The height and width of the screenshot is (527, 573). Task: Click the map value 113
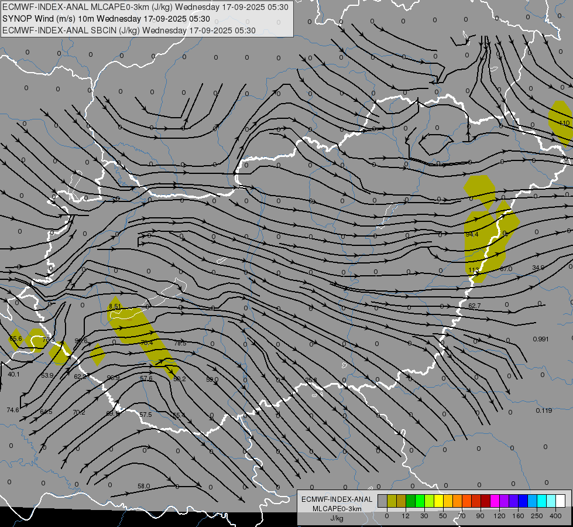pyautogui.click(x=474, y=271)
